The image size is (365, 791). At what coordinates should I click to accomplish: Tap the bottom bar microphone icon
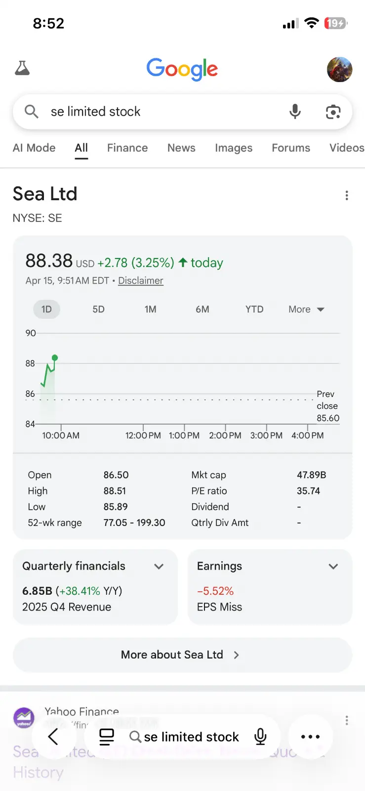(260, 737)
